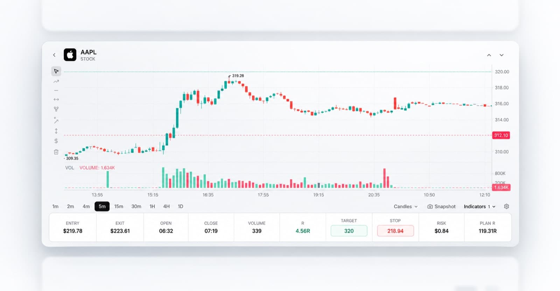The height and width of the screenshot is (291, 560).
Task: Click the exit price $223.61
Action: (120, 231)
